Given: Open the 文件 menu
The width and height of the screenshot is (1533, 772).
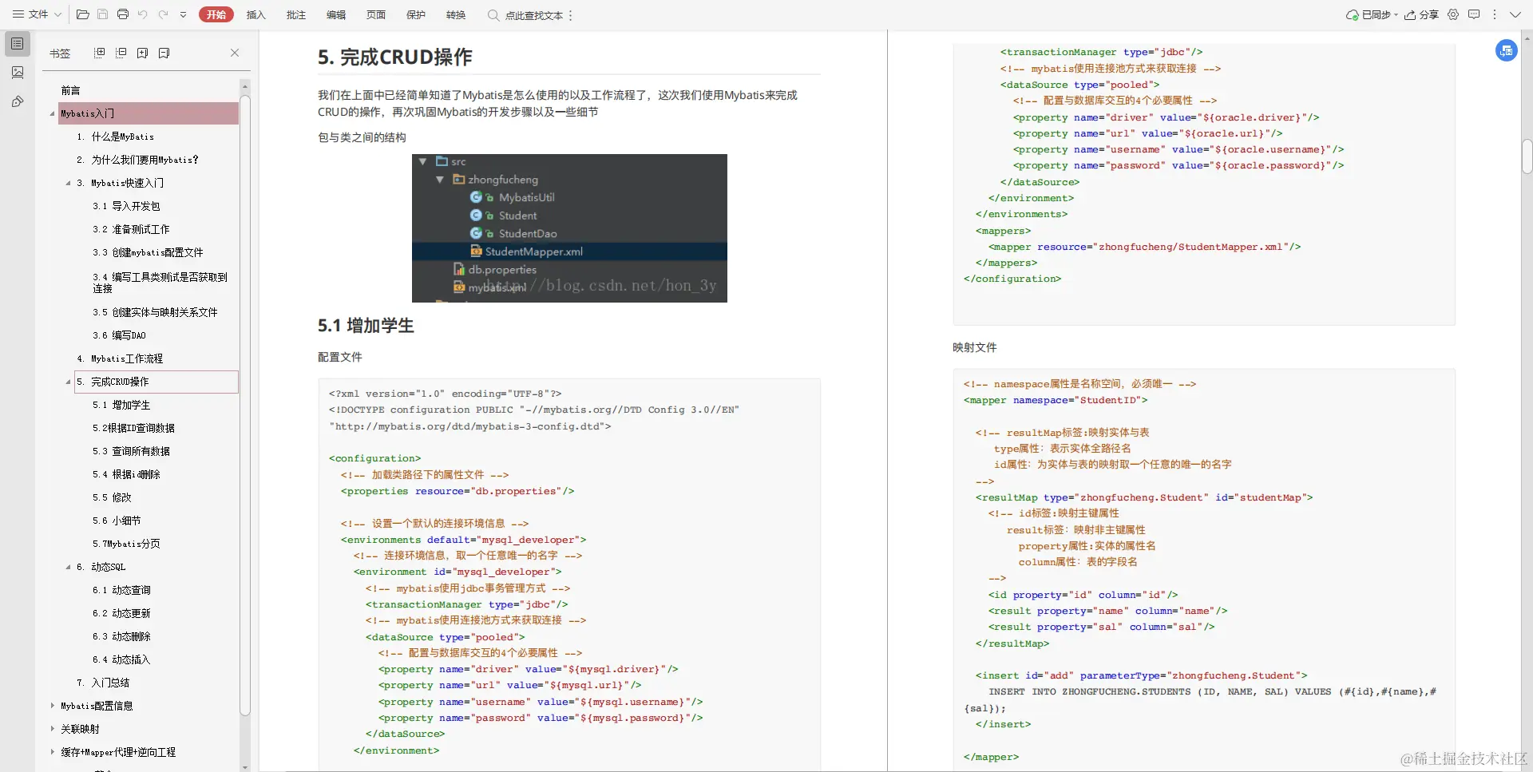Looking at the screenshot, I should coord(36,14).
